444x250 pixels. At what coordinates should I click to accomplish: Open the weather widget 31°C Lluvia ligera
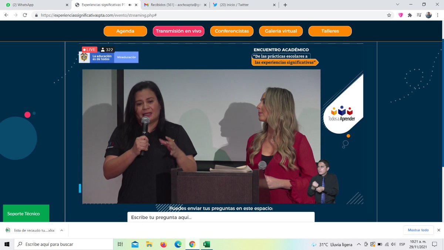pos(332,244)
